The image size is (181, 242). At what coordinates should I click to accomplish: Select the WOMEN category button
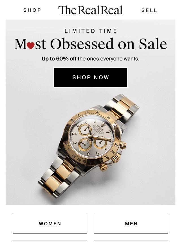[x=50, y=224]
